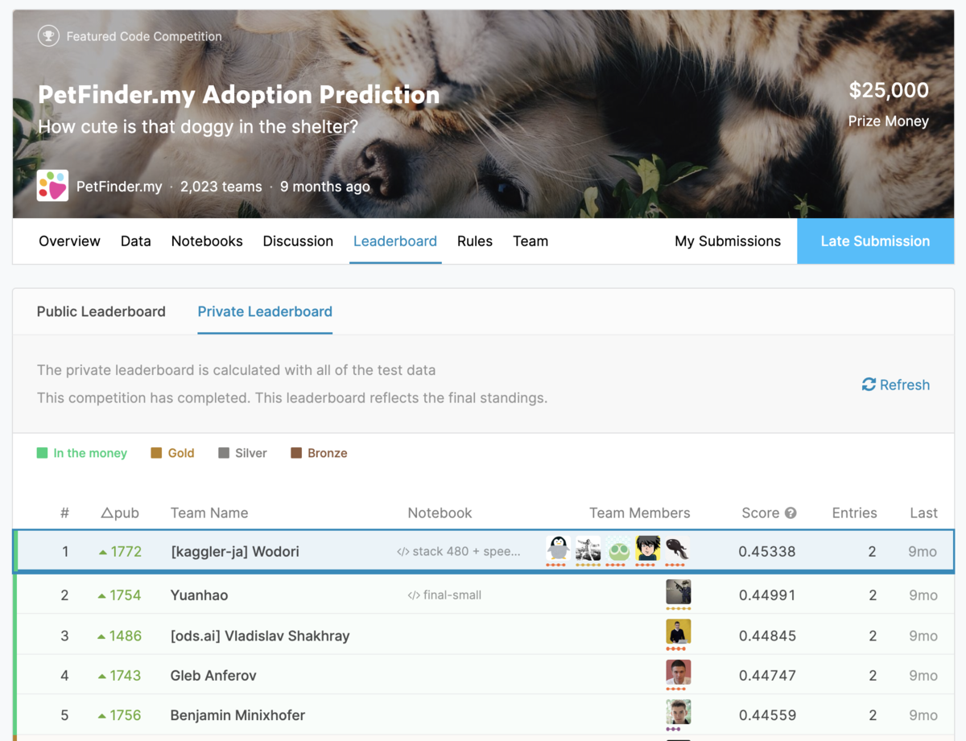Open Gleb Anferov's member avatar
Image resolution: width=966 pixels, height=741 pixels.
pos(678,673)
